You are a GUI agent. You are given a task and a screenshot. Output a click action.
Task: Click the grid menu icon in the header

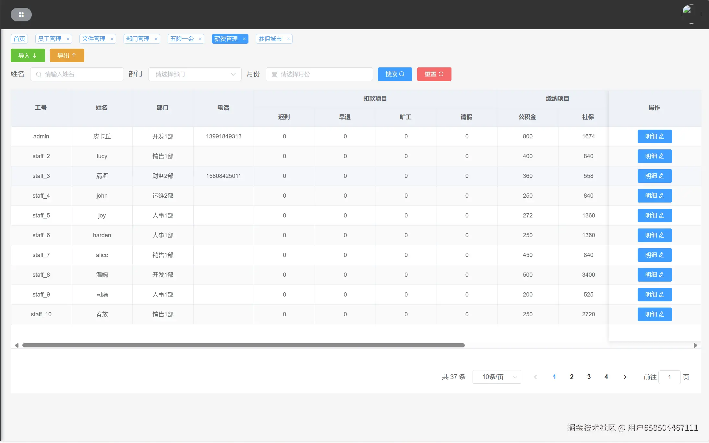pos(21,15)
